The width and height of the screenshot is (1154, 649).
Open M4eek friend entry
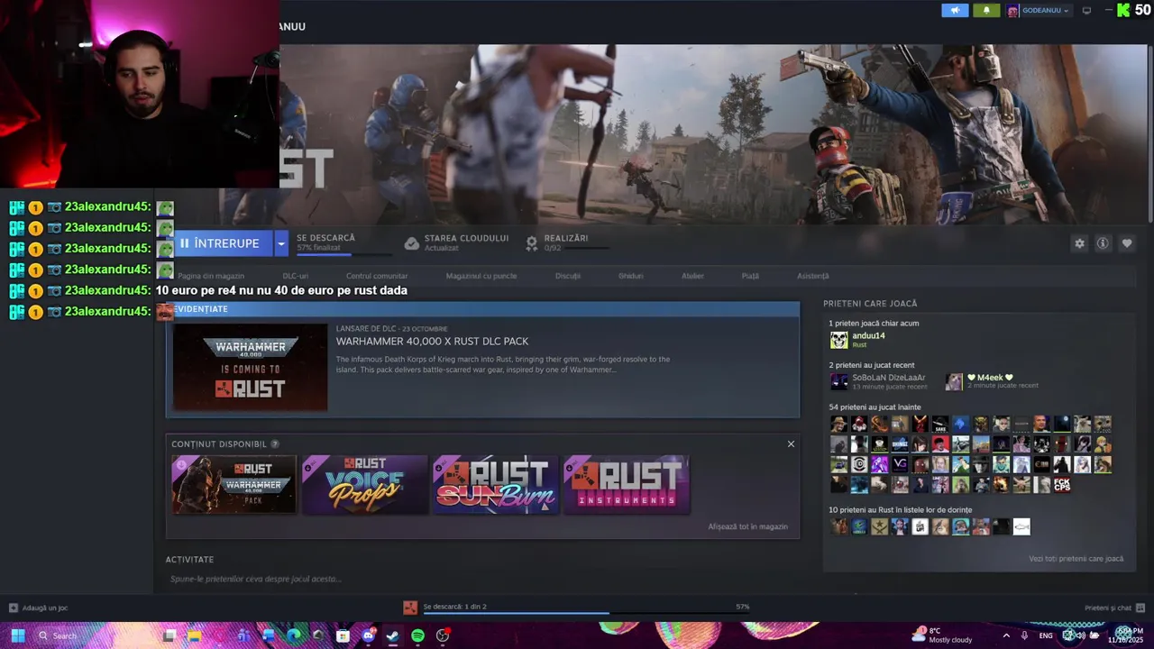click(992, 381)
